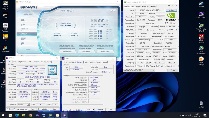Open Socket #1 selection dropdown in CPU-Z

coord(23,104)
